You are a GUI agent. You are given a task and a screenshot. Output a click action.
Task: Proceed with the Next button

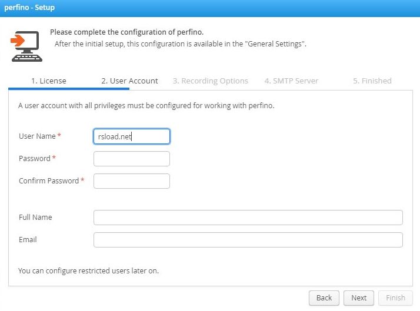359,297
